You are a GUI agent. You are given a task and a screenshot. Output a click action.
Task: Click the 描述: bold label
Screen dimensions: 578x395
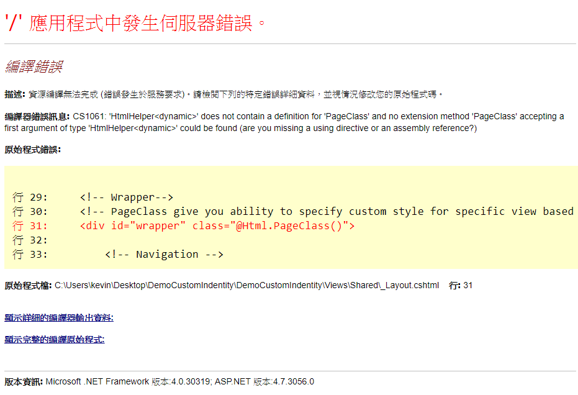point(14,94)
